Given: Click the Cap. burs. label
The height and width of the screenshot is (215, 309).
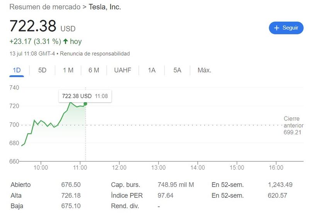Looking at the screenshot, I should [126, 185].
